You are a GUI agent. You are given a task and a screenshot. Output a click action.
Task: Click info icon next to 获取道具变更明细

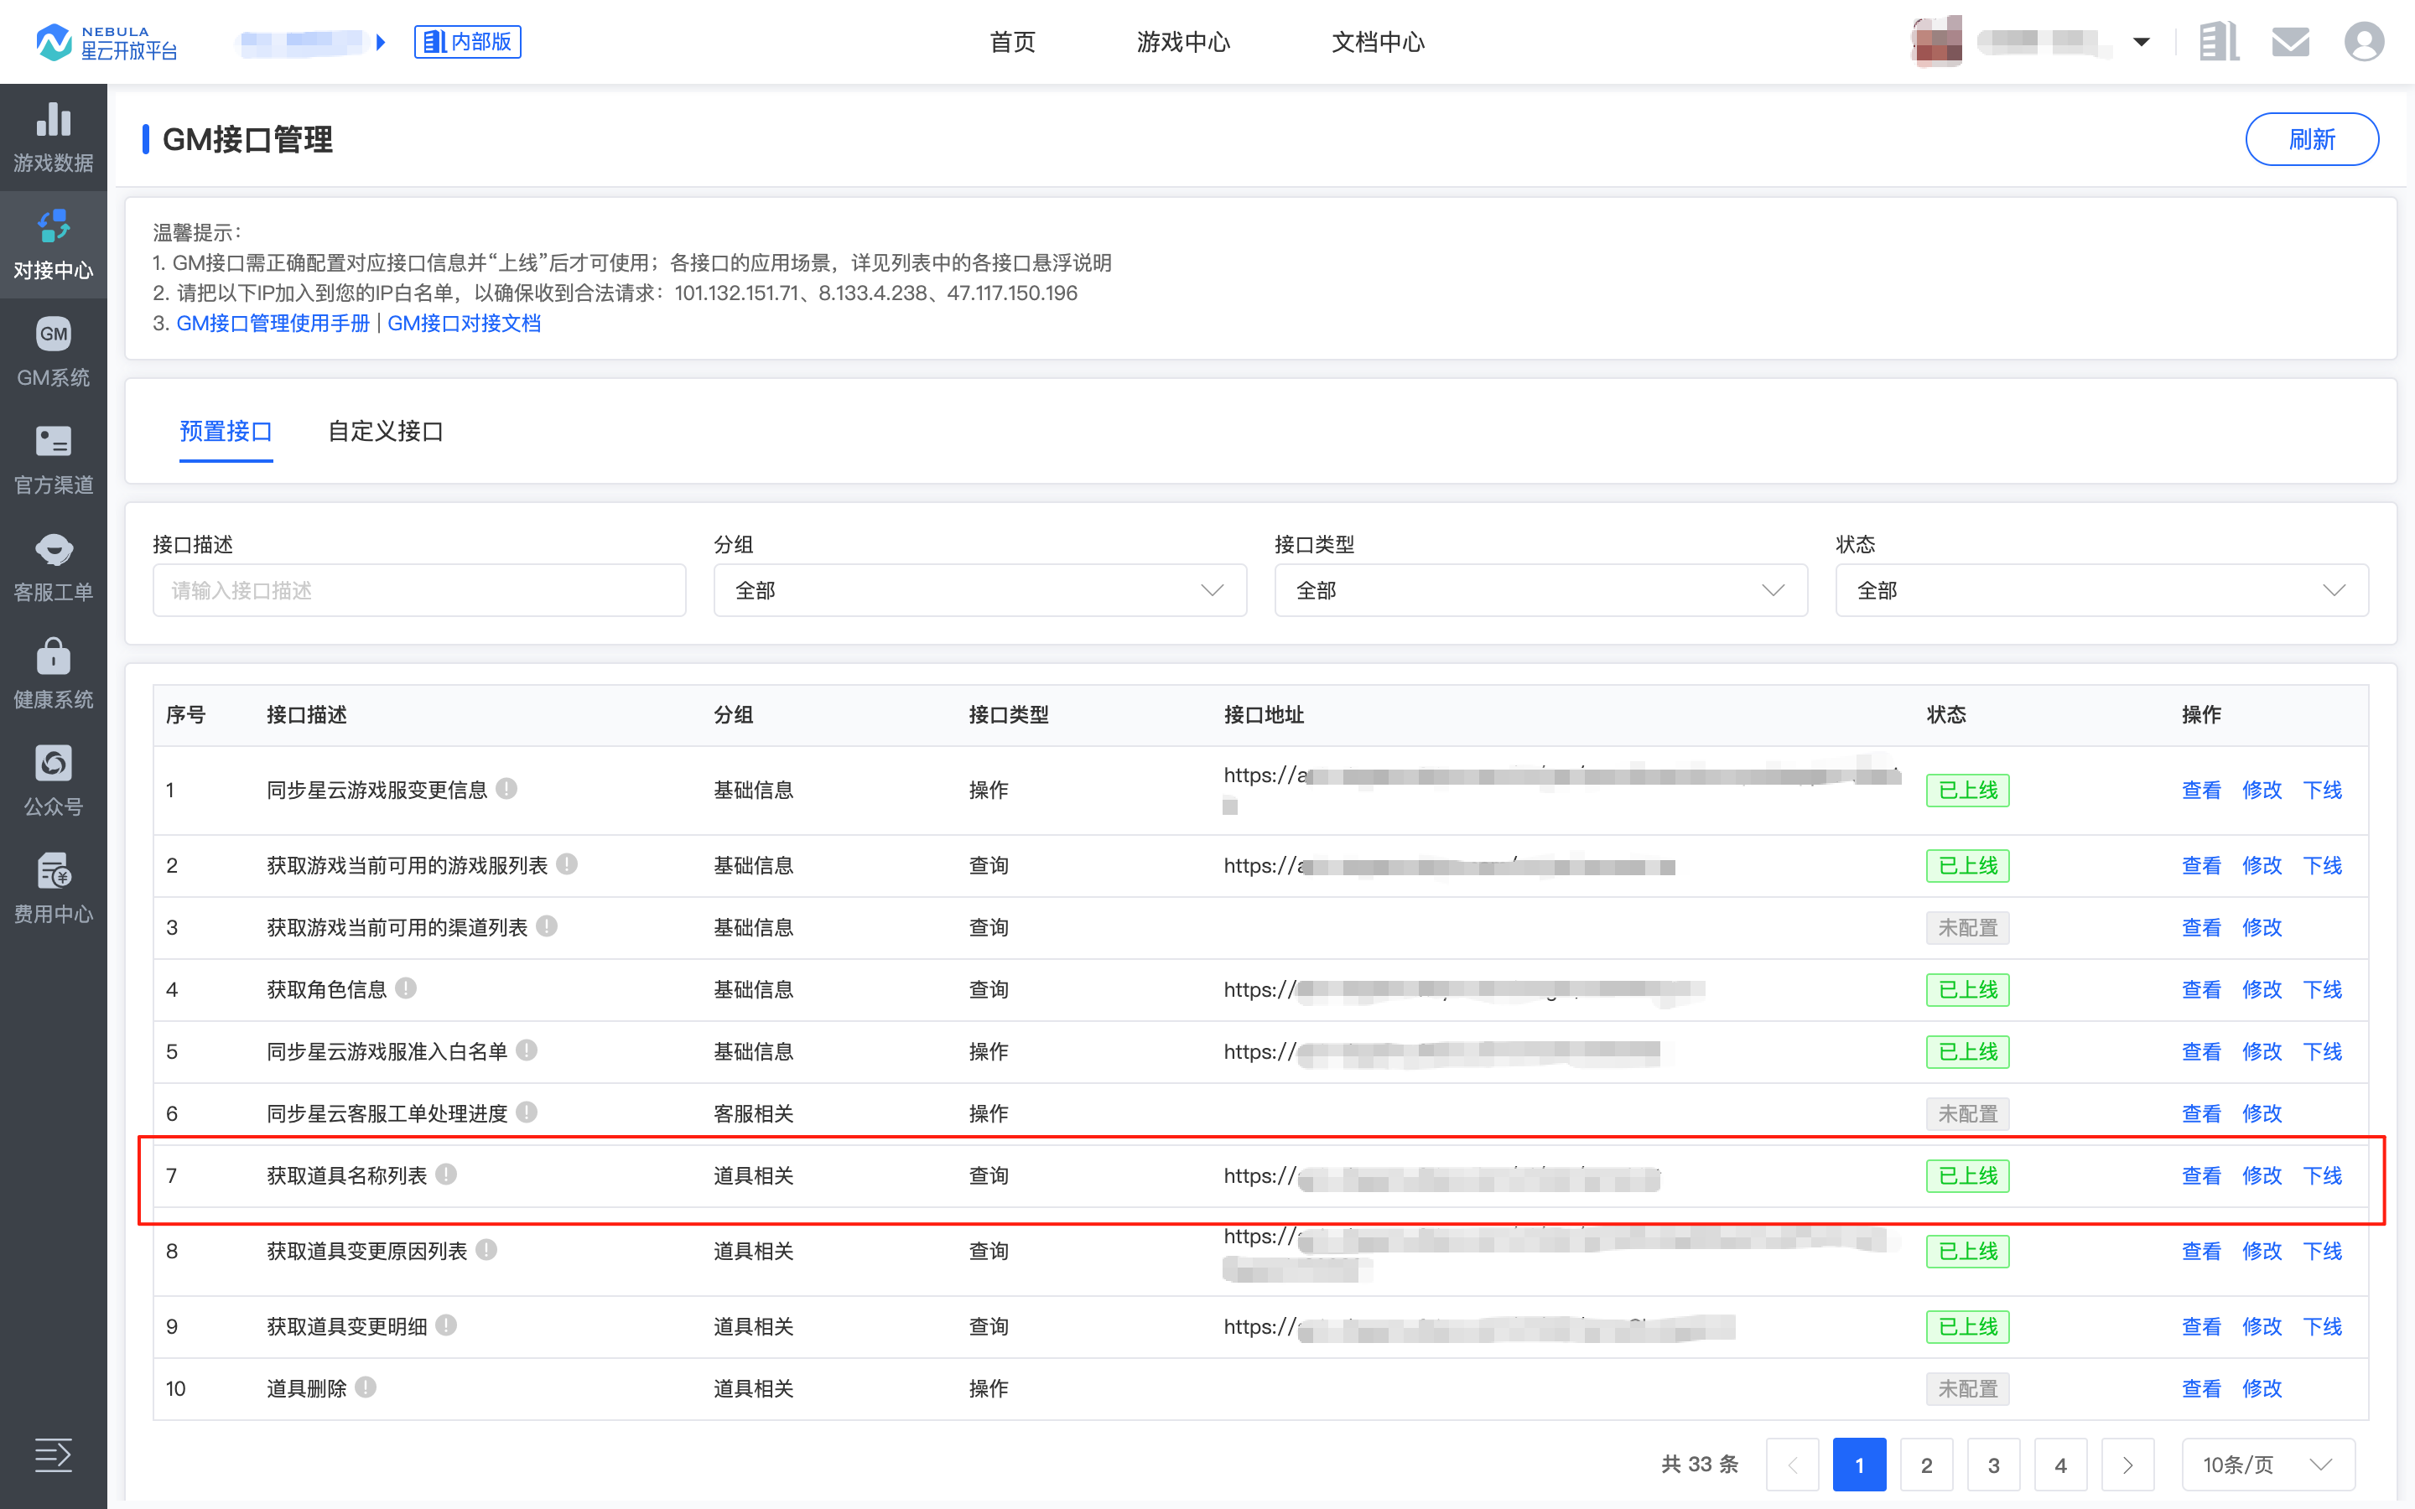(446, 1325)
